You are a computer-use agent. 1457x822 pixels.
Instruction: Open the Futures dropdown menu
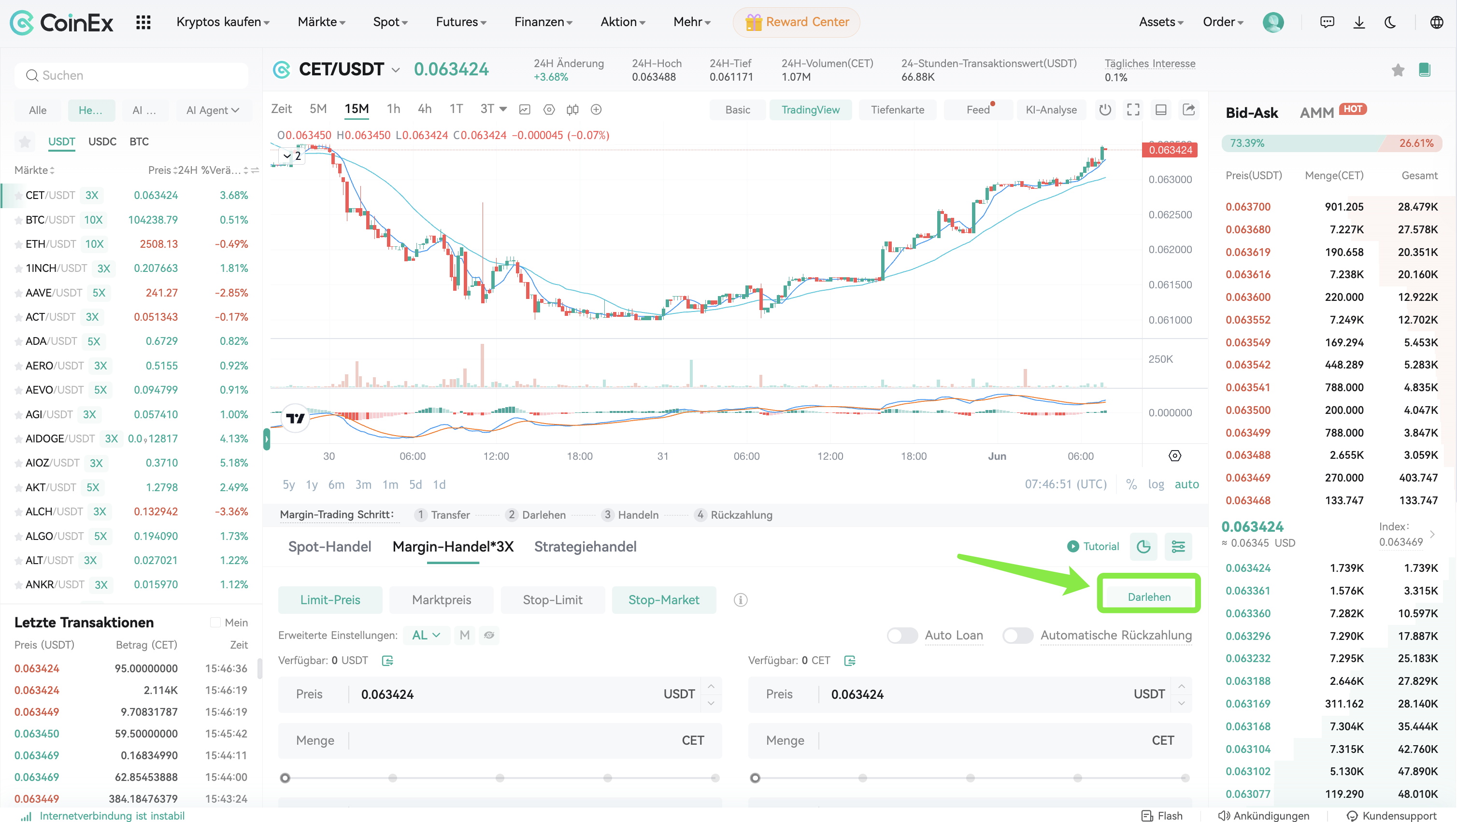coord(461,22)
